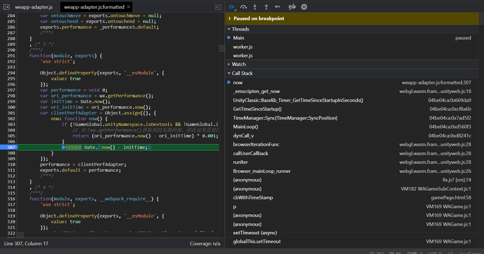This screenshot has width=484, height=254.
Task: Open gamePage.html:58 source link
Action: [451, 198]
